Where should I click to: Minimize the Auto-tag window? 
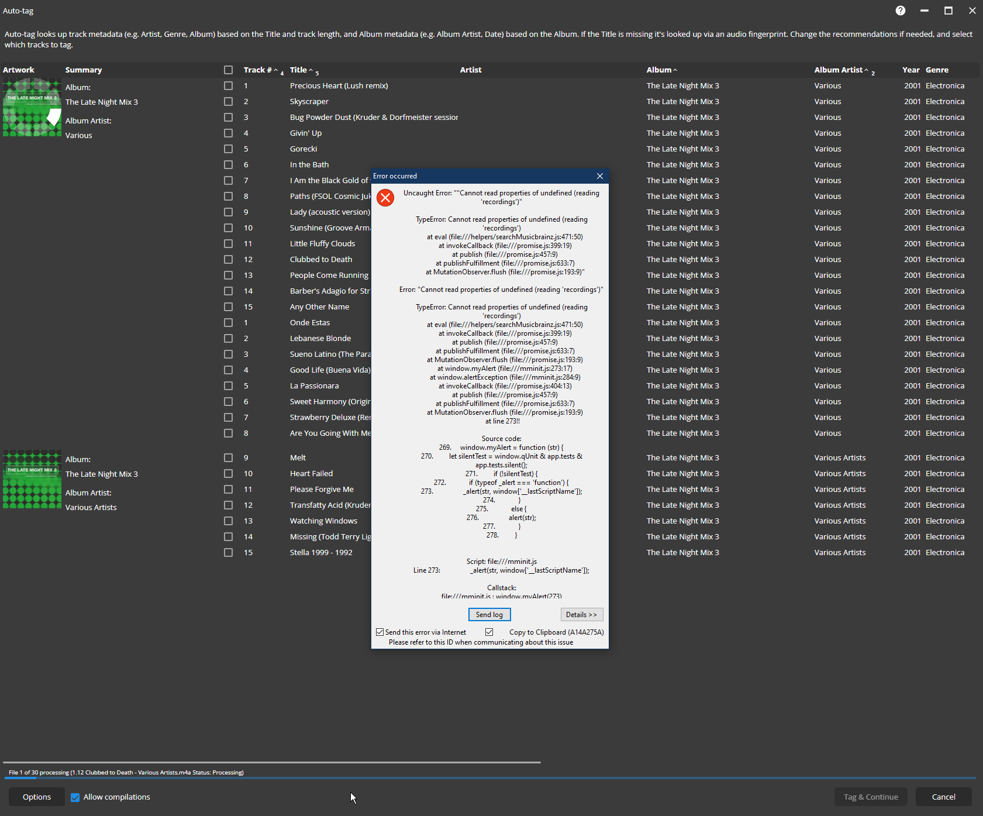(925, 11)
